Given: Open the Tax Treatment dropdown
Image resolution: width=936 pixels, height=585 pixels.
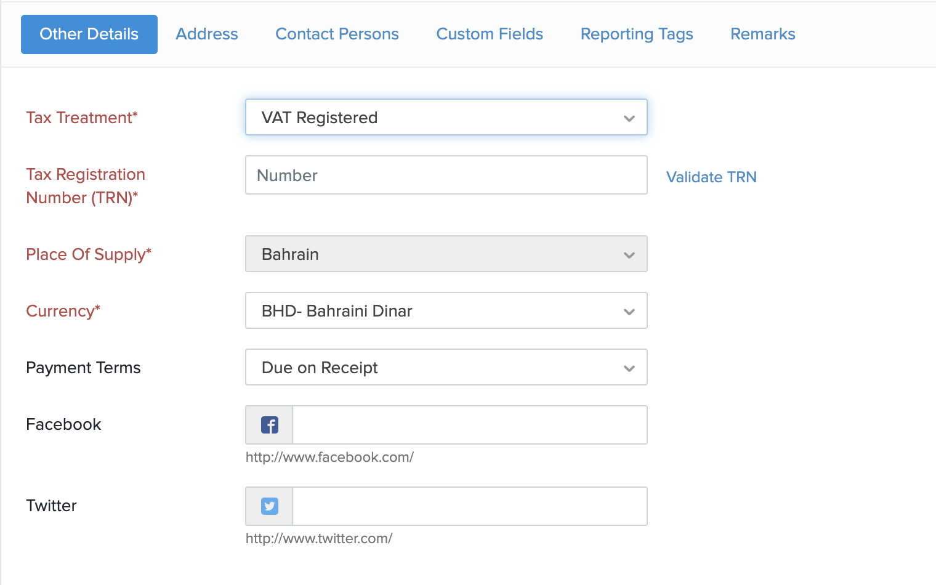Looking at the screenshot, I should 445,117.
